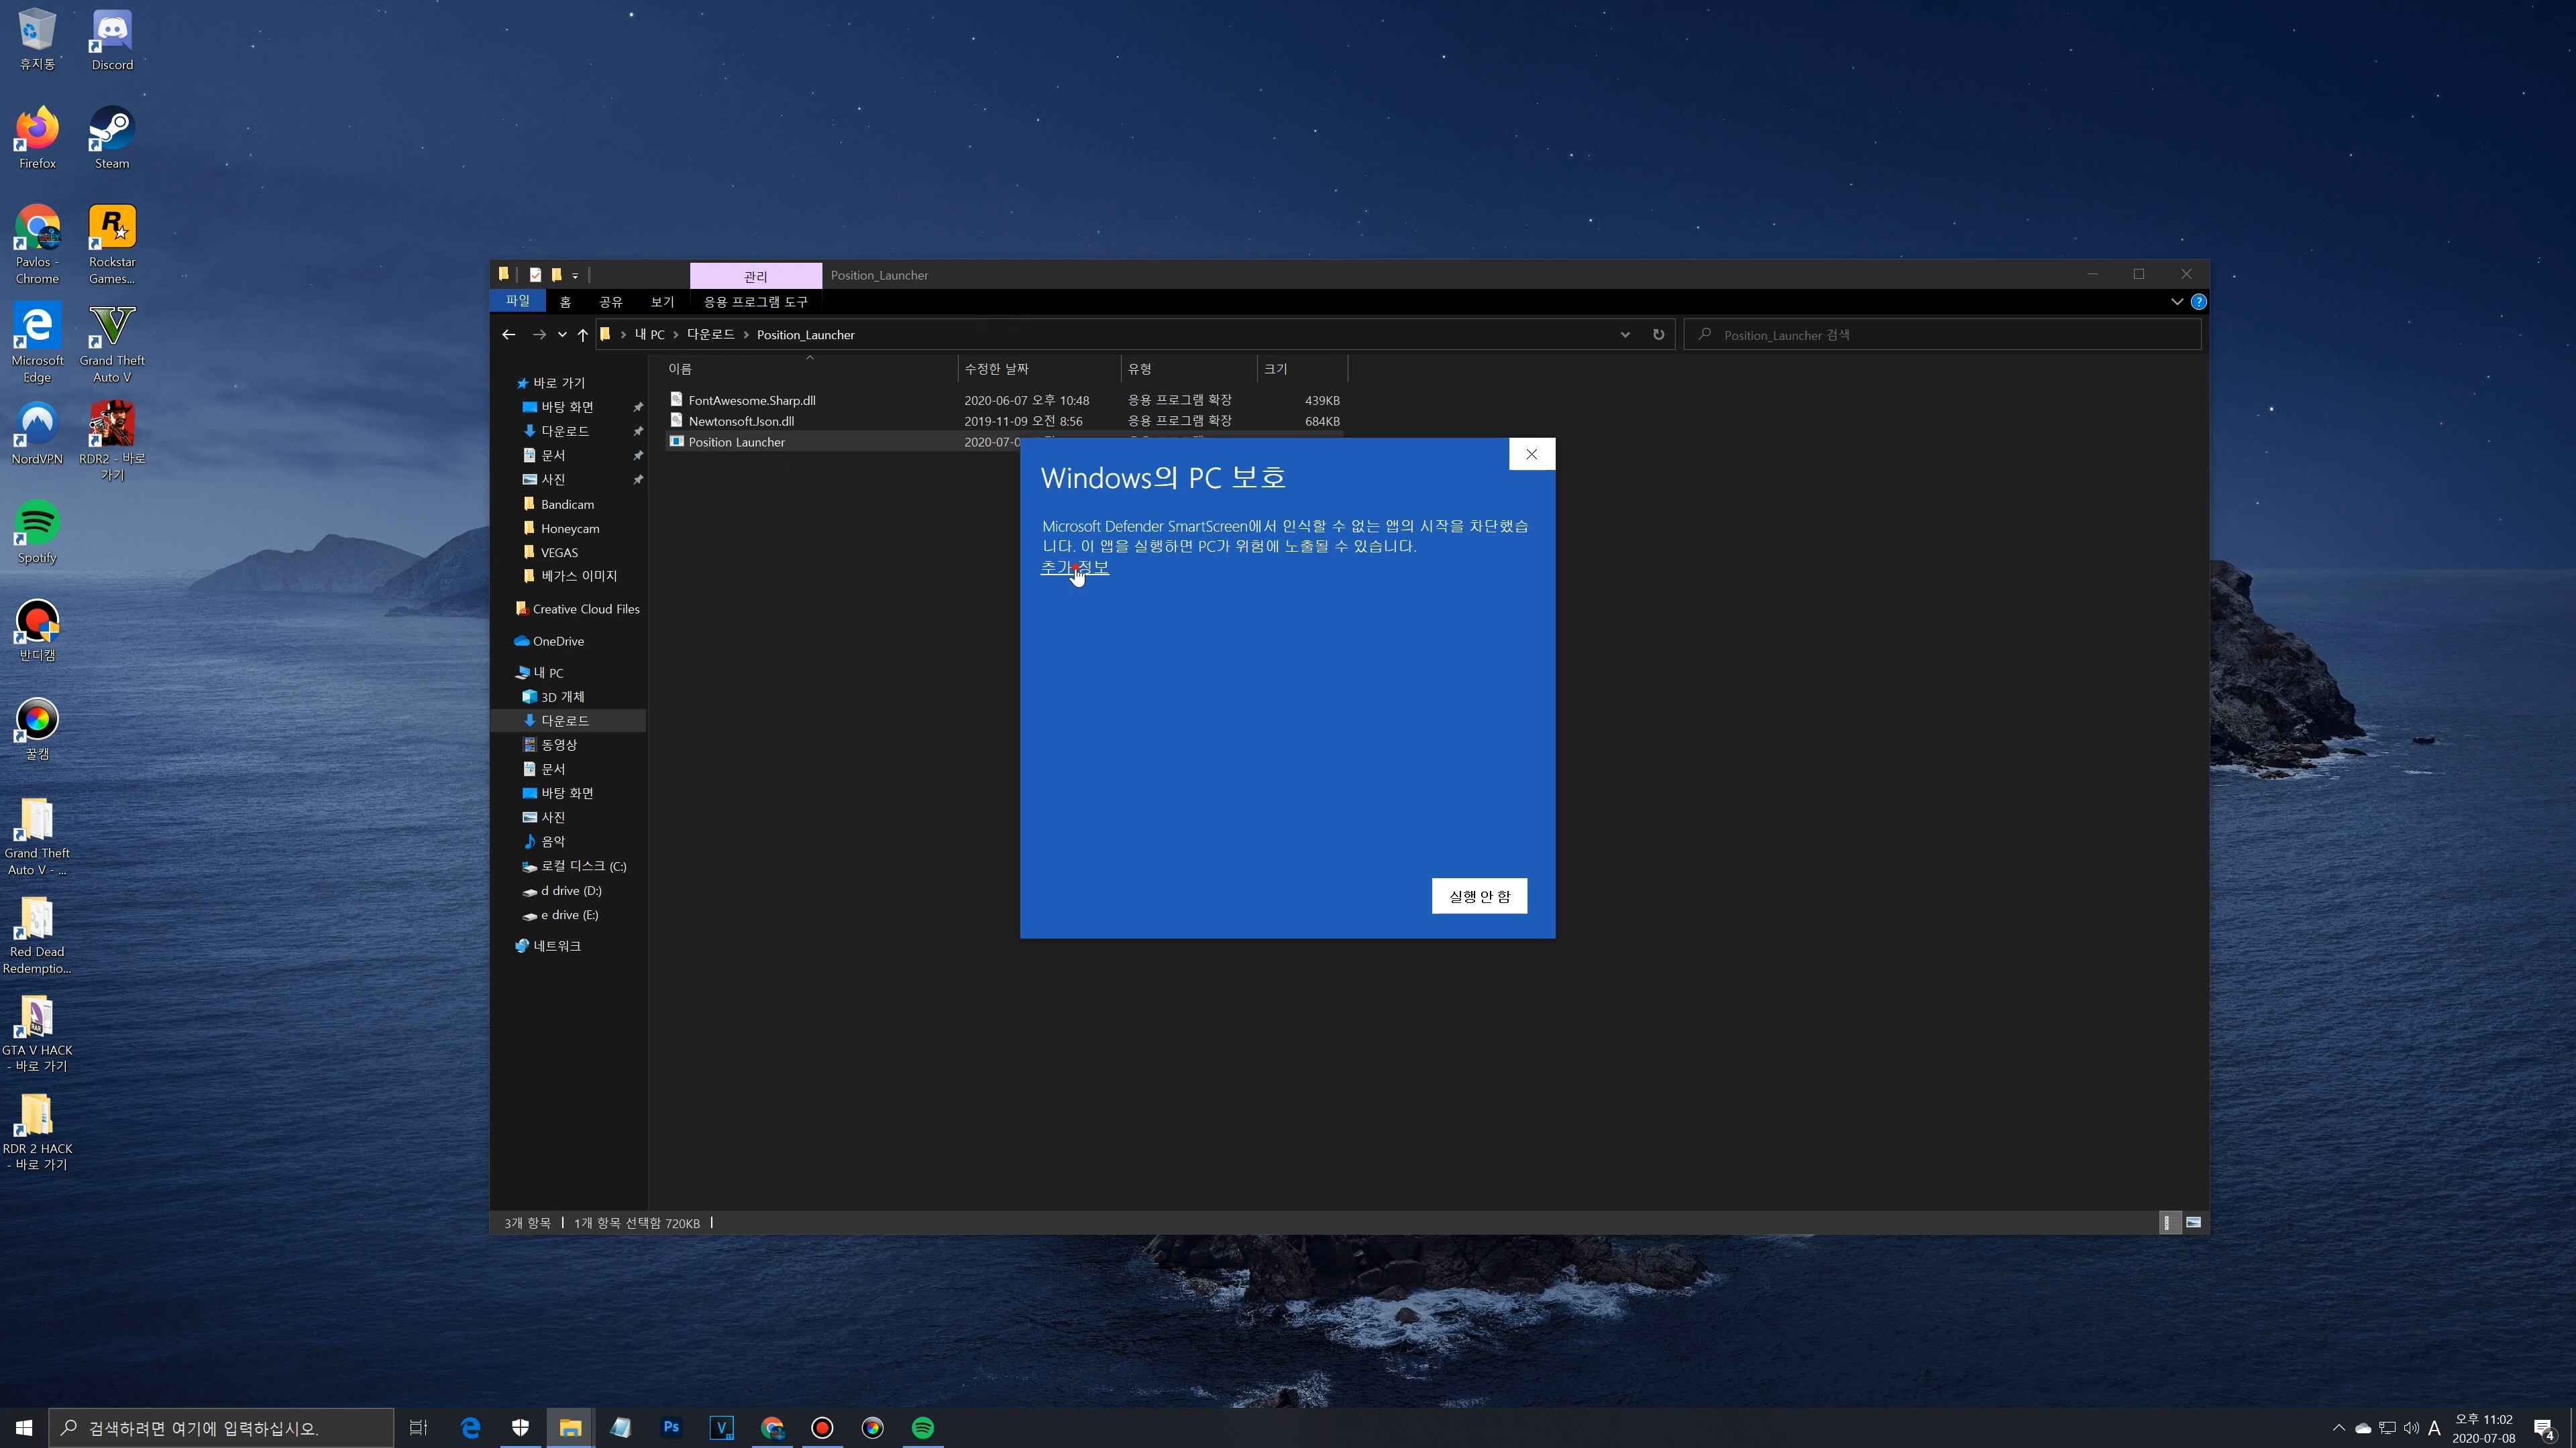Image resolution: width=2576 pixels, height=1448 pixels.
Task: Open the explorer help question-mark icon
Action: [x=2198, y=302]
